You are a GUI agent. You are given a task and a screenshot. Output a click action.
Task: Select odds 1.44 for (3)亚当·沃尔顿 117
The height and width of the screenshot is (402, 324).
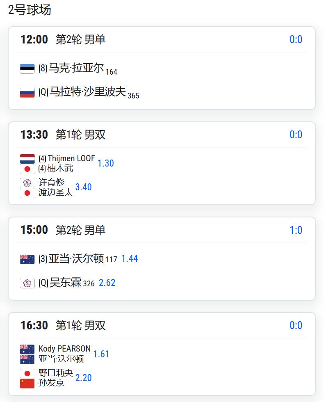point(130,258)
